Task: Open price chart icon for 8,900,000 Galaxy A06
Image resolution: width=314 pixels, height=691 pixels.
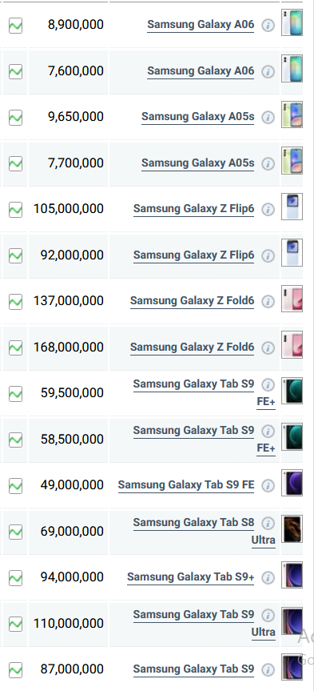Action: coord(15,26)
